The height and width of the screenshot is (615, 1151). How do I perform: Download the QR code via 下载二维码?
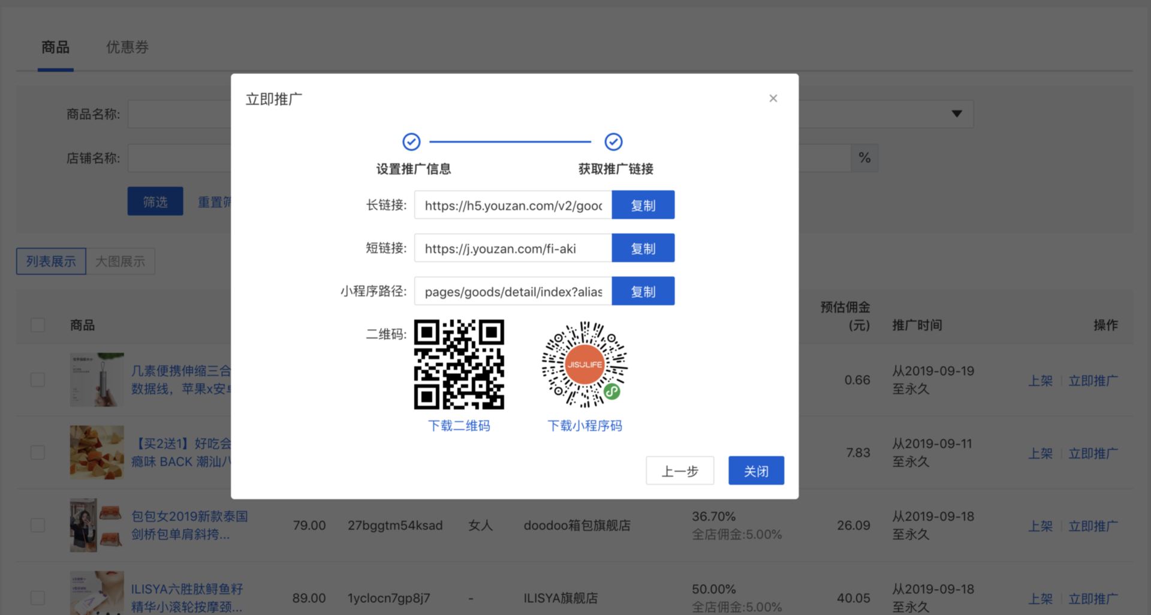pyautogui.click(x=459, y=426)
